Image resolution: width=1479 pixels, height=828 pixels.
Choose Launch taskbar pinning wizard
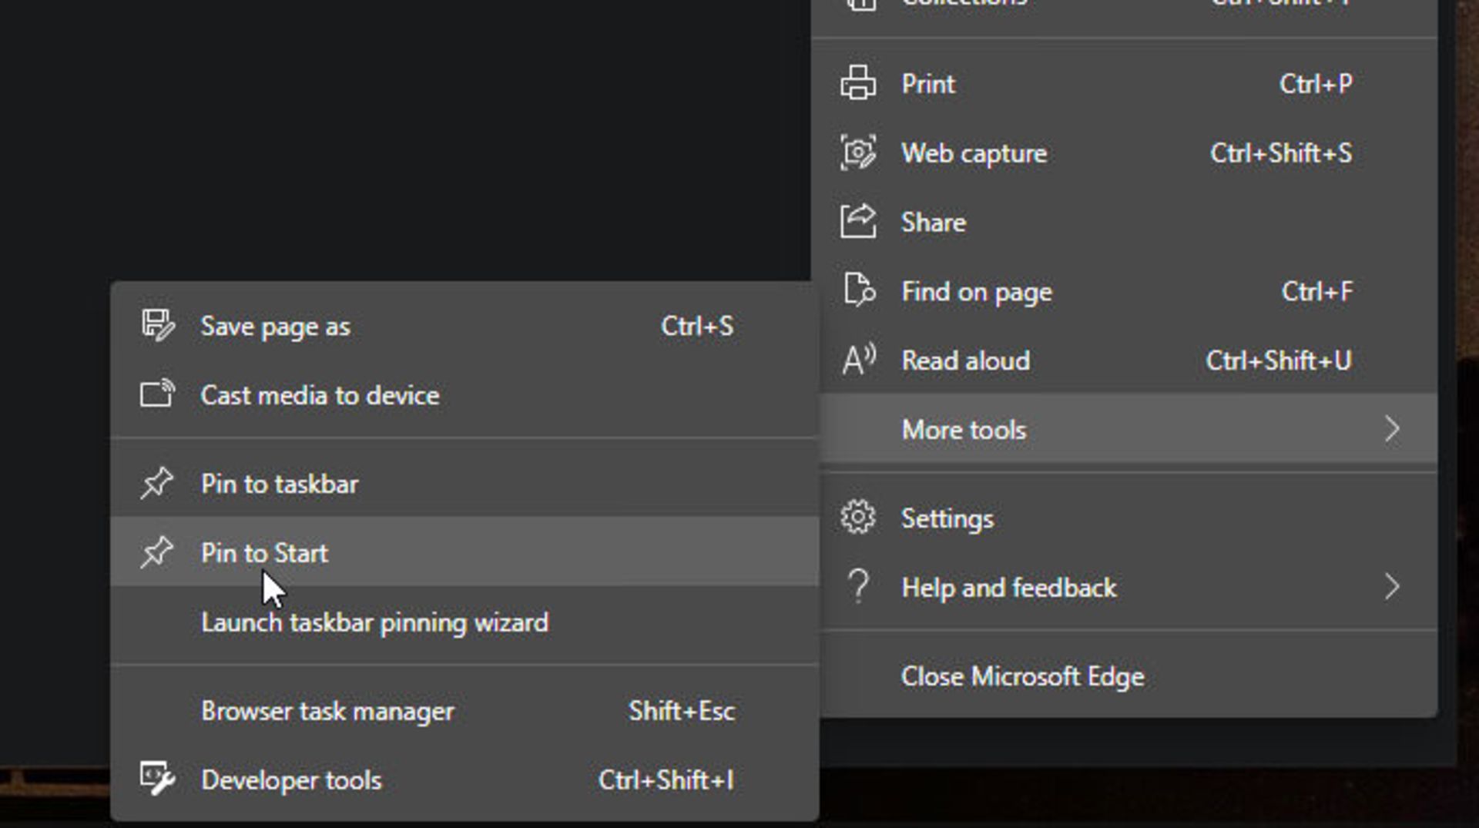[374, 622]
